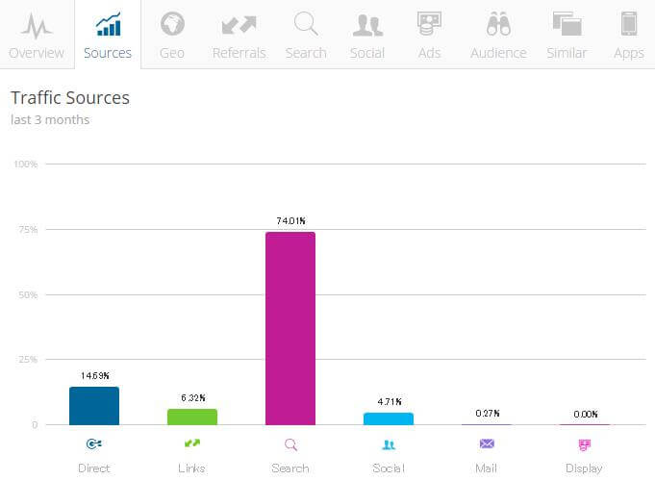Open the Overview tab
This screenshot has width=655, height=481.
click(x=37, y=35)
